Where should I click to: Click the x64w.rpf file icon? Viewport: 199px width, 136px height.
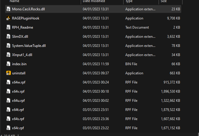coord(8,82)
